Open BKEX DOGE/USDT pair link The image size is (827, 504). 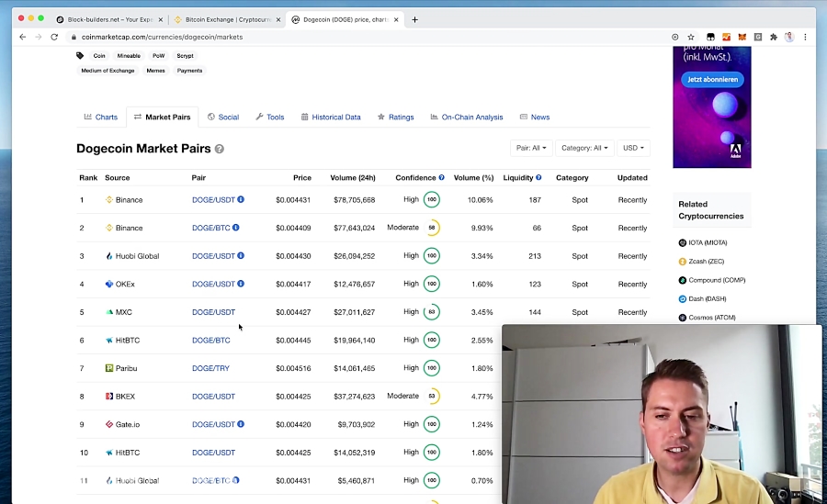coord(213,396)
